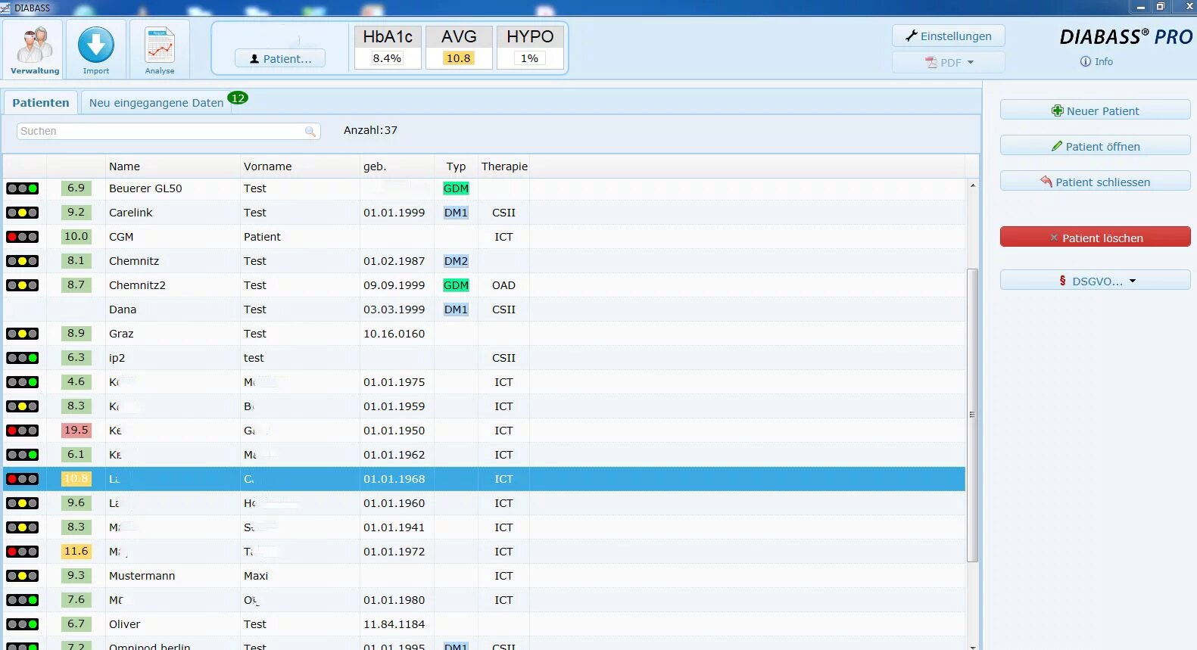Click red traffic light icon of CGM row
This screenshot has width=1197, height=650.
click(x=22, y=237)
